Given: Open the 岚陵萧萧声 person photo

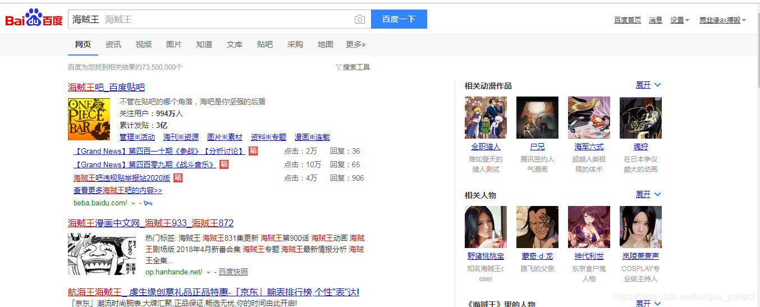Looking at the screenshot, I should coord(640,227).
